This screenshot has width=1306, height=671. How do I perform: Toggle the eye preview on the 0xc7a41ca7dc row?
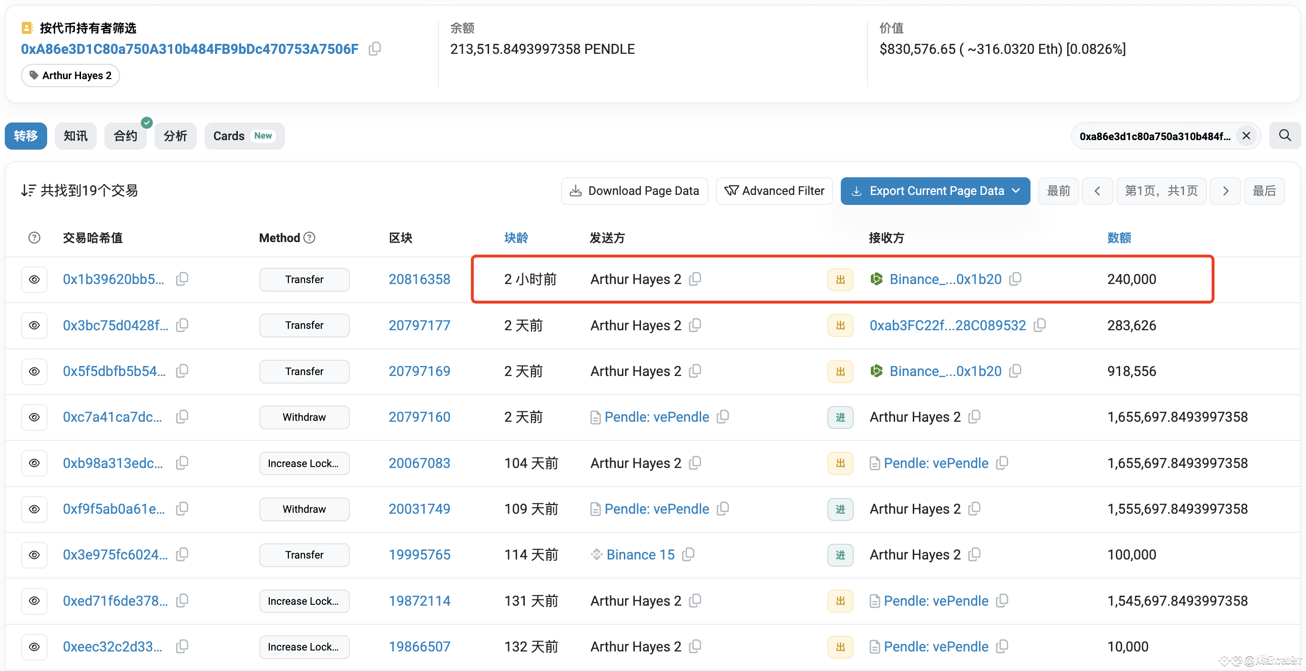tap(34, 417)
